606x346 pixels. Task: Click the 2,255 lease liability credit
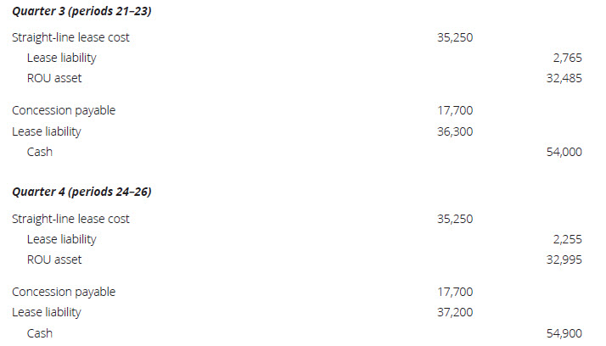click(x=567, y=239)
